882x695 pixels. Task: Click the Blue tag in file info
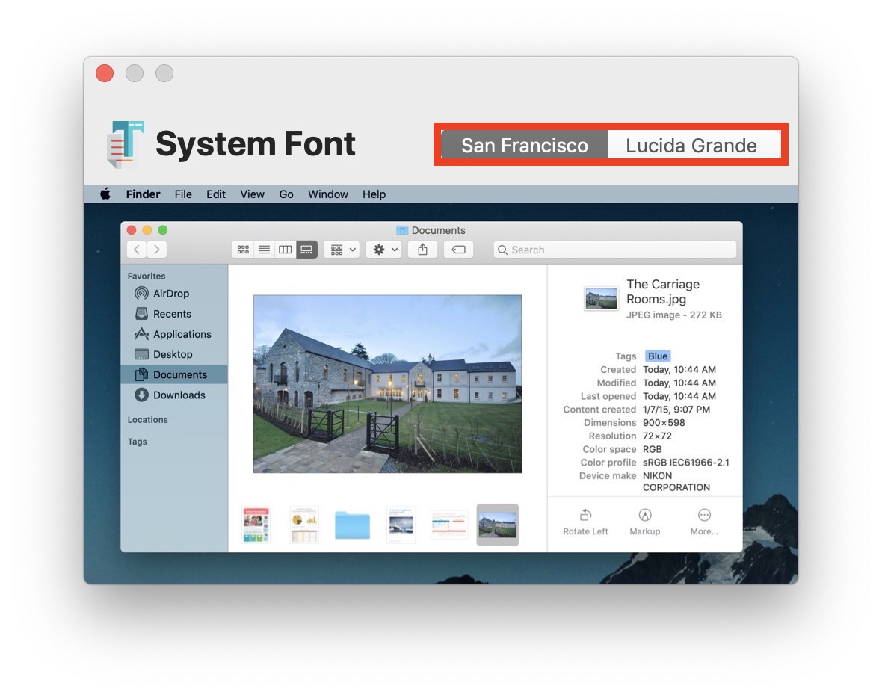pos(658,356)
